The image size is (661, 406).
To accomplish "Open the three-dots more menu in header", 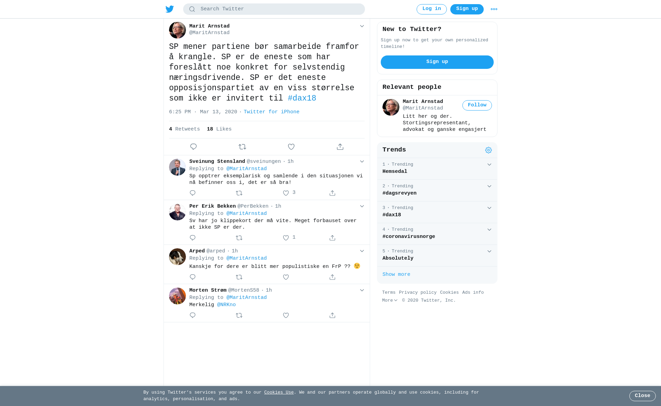I will [494, 9].
